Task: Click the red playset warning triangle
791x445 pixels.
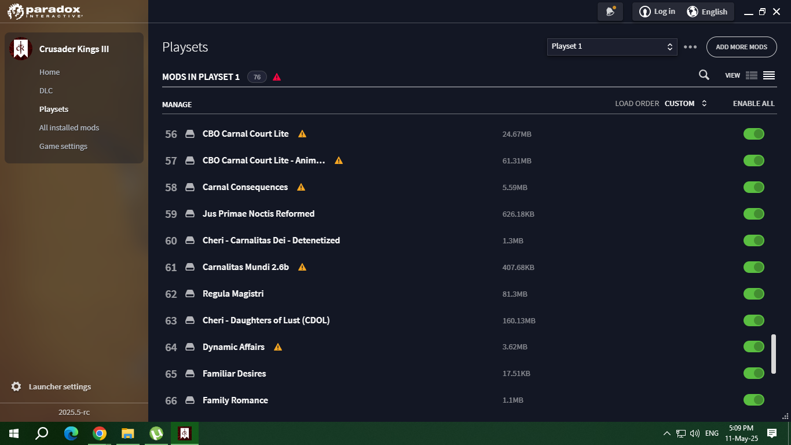Action: (x=277, y=77)
